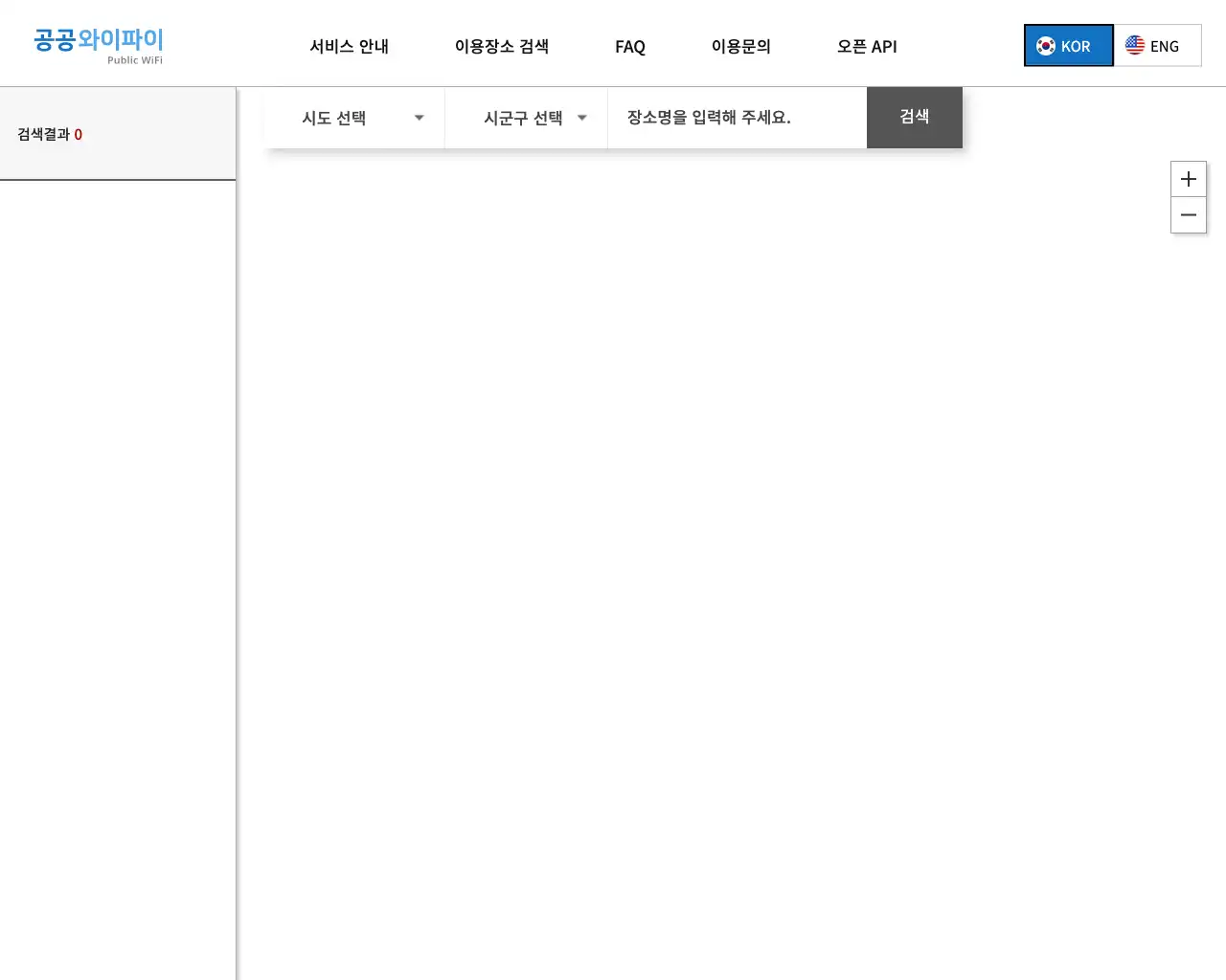Open the 시도 선택 region dropdown
The width and height of the screenshot is (1226, 980).
354,118
